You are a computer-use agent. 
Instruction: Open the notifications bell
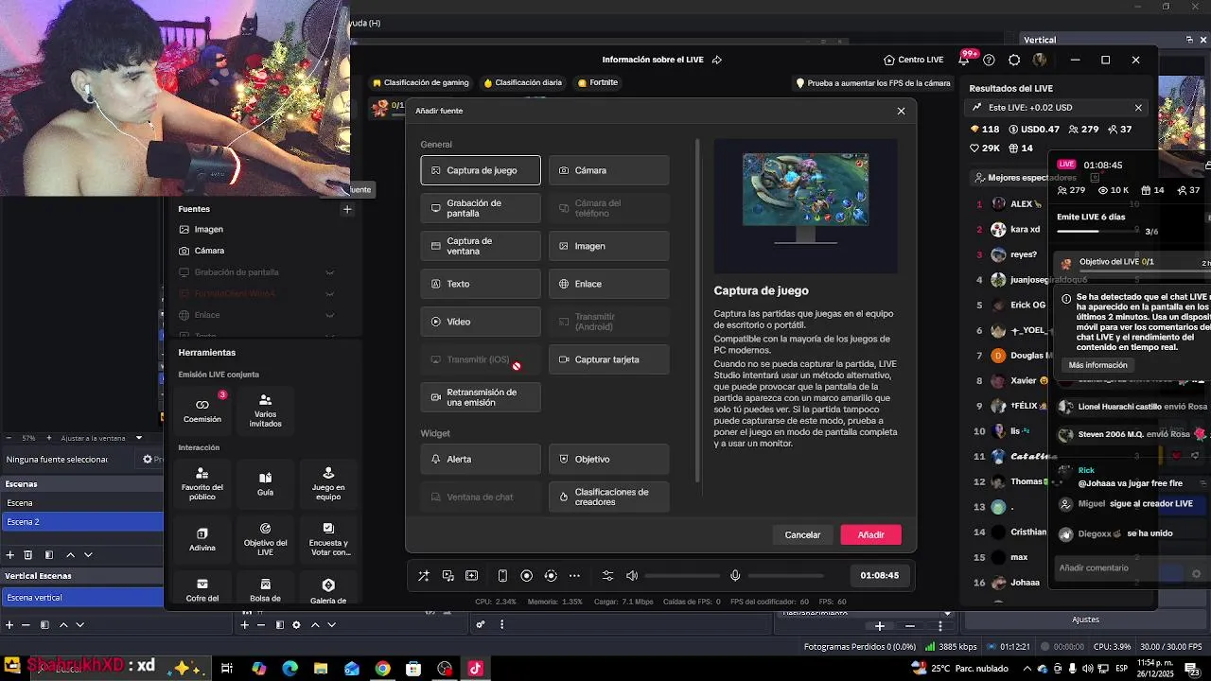[x=963, y=60]
